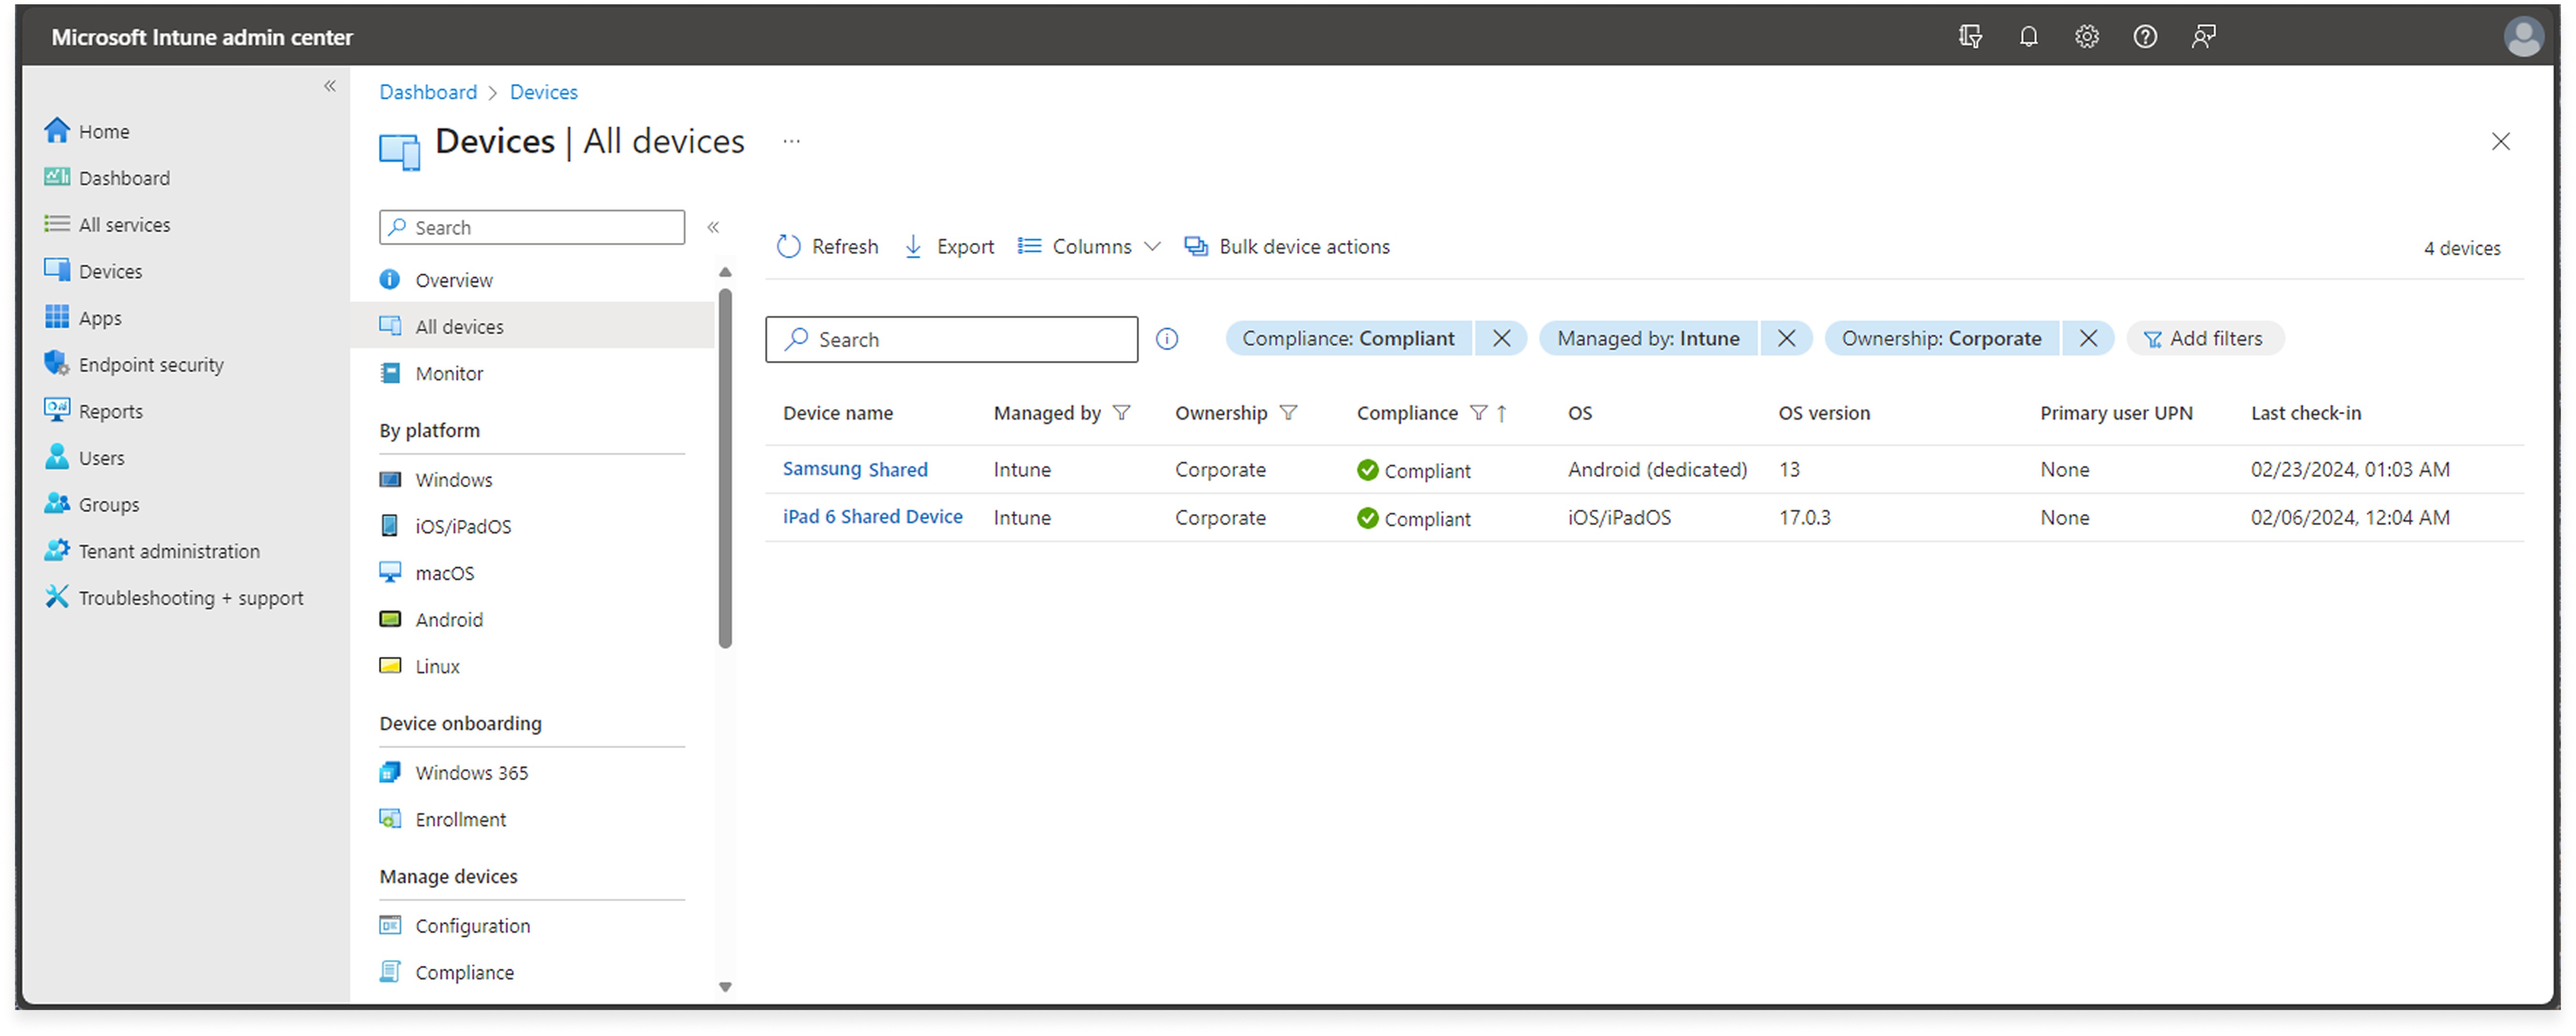The width and height of the screenshot is (2576, 1036).
Task: Open the Ownership column filter
Action: tap(1288, 413)
